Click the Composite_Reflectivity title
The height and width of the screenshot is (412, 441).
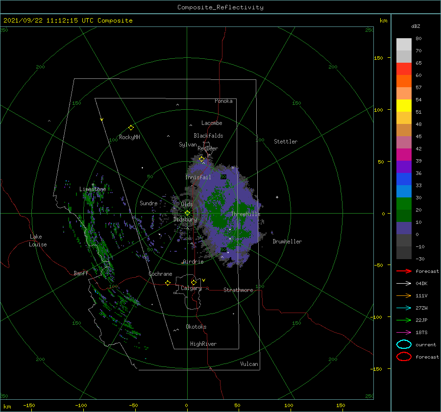[x=220, y=7]
